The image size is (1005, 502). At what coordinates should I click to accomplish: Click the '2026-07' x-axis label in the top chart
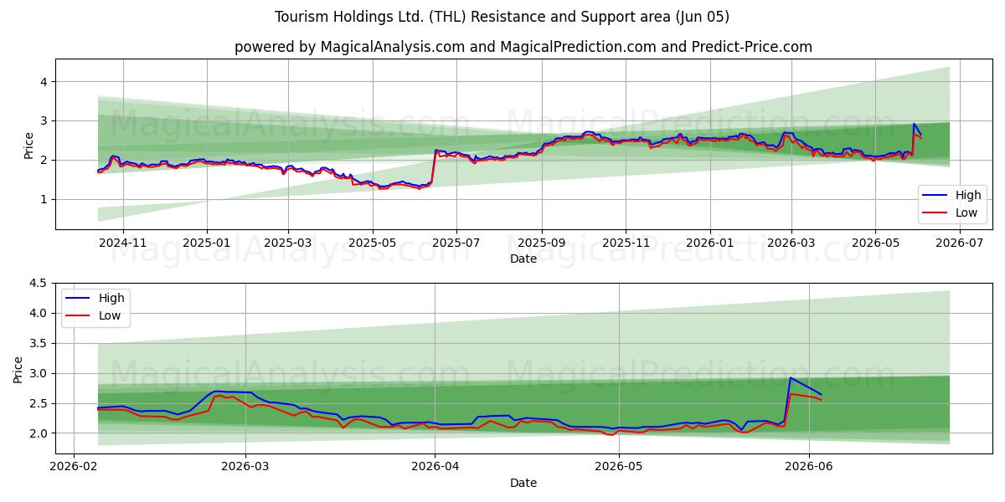(x=958, y=243)
